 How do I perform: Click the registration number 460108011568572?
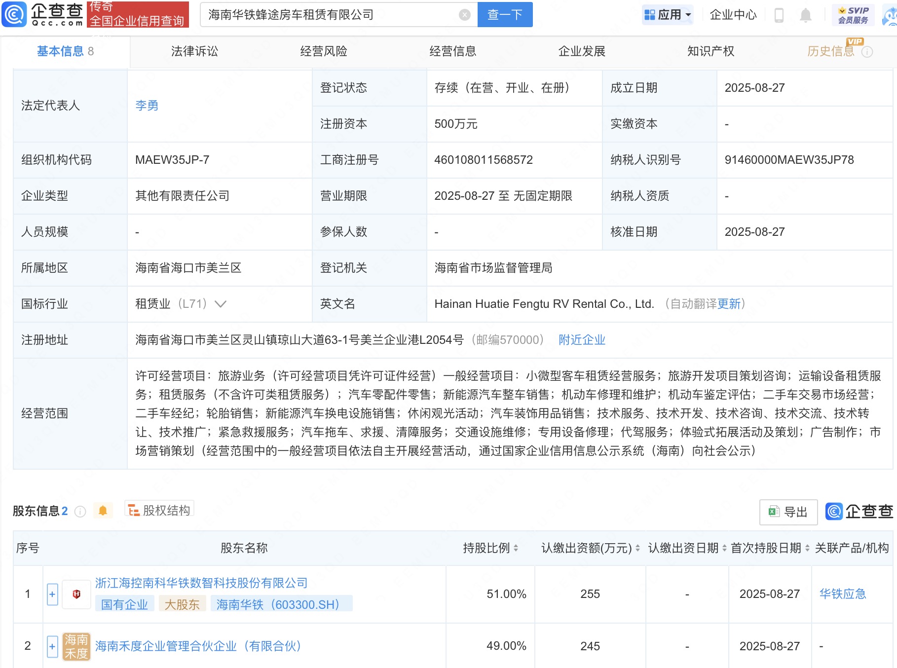(484, 160)
